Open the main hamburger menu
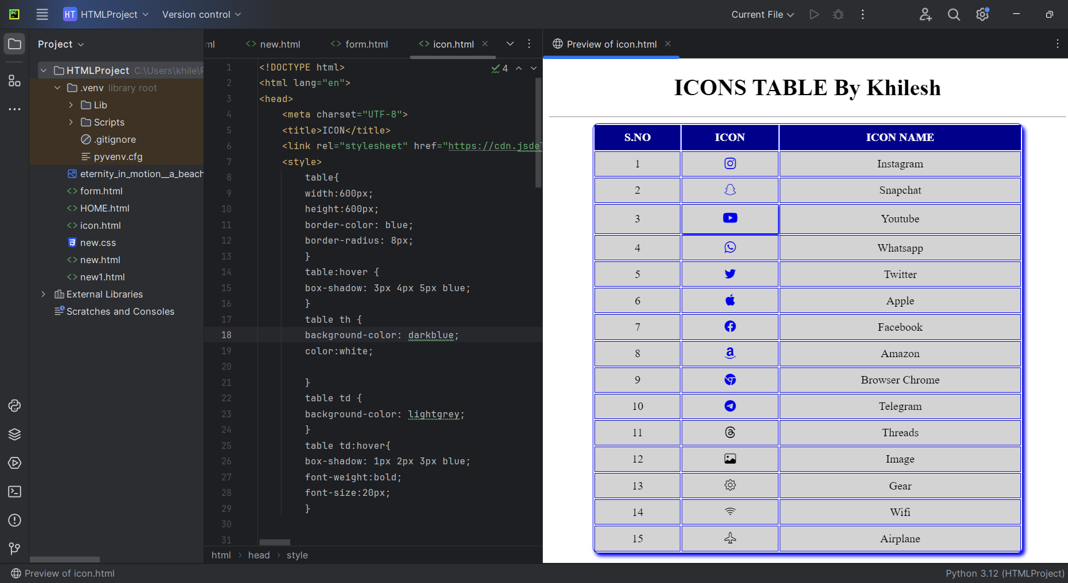This screenshot has width=1068, height=583. (x=42, y=14)
